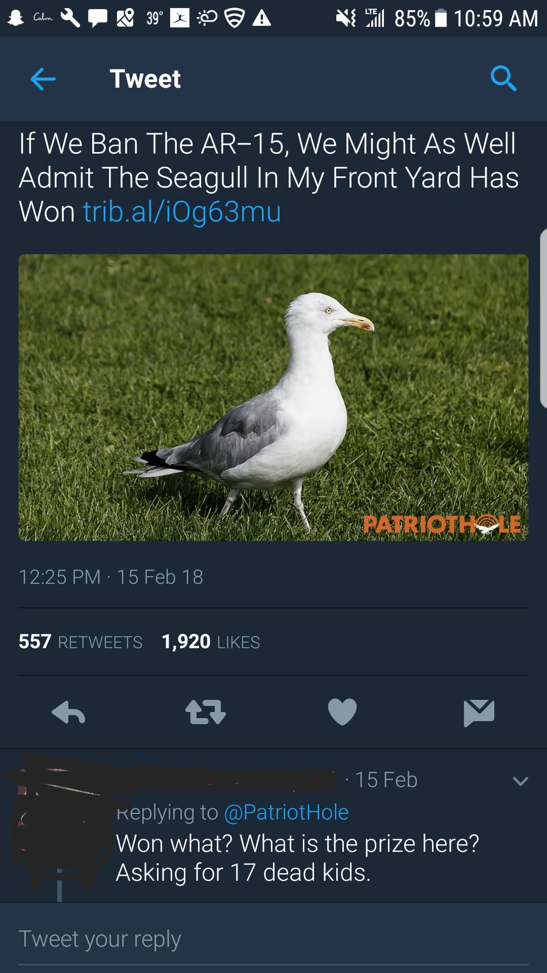Open the trib.al/iOg63mu link
547x973 pixels.
tap(182, 211)
